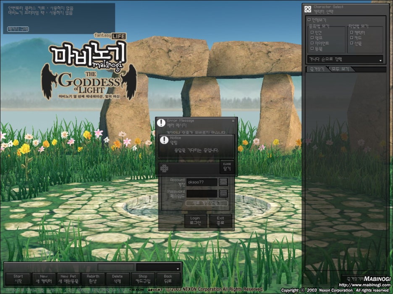This screenshot has height=294, width=393.
Task: Enable the 인간 race filter checkbox
Action: pyautogui.click(x=312, y=32)
